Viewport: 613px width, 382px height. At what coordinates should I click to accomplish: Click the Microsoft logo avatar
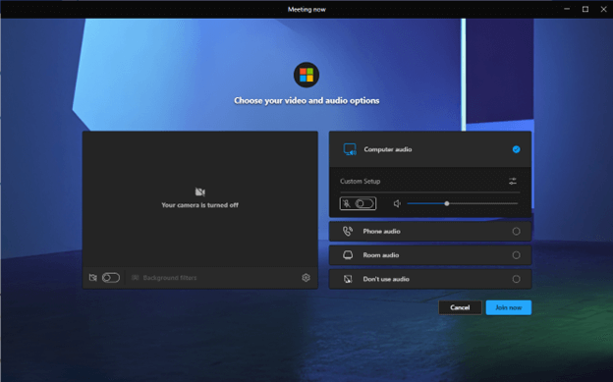(x=306, y=75)
